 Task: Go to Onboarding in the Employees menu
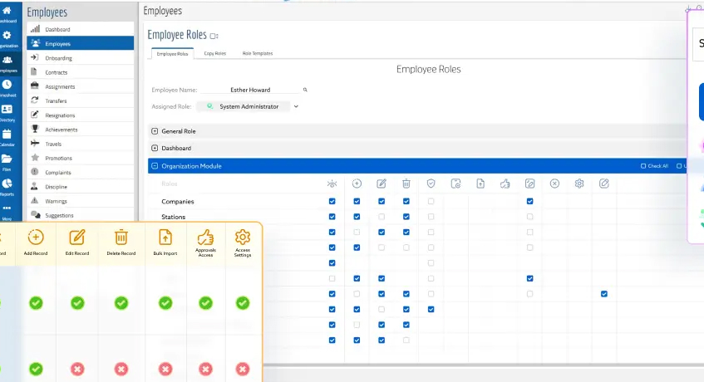pos(58,58)
